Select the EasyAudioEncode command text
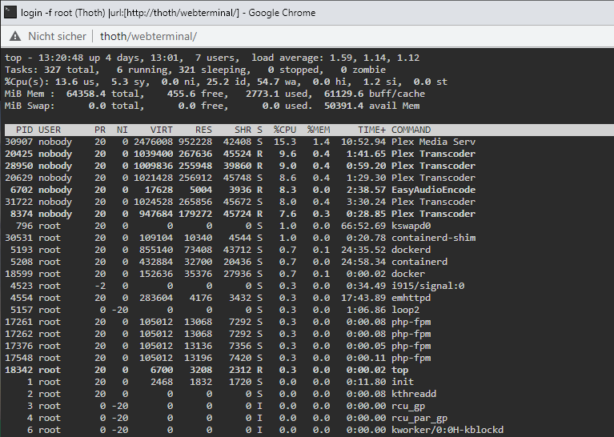Image resolution: width=614 pixels, height=437 pixels. 433,190
